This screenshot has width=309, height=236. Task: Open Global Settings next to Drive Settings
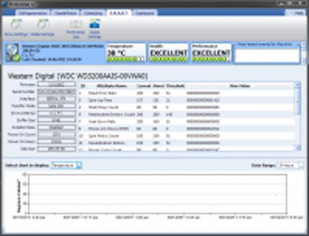point(42,27)
